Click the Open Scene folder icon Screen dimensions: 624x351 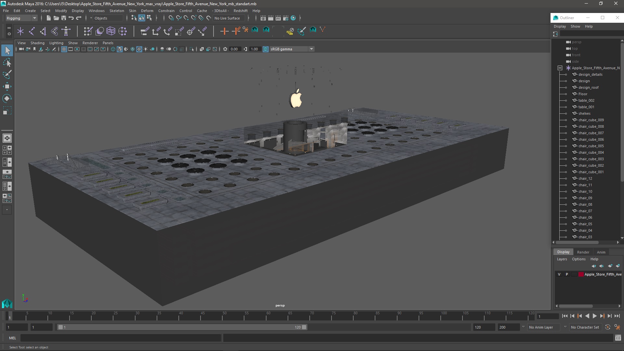(x=56, y=18)
